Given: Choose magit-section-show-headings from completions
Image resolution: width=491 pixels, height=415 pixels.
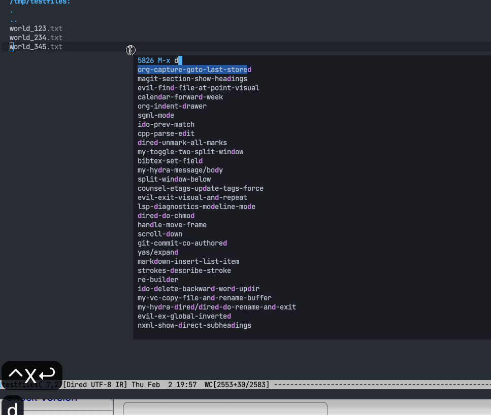Looking at the screenshot, I should 192,79.
